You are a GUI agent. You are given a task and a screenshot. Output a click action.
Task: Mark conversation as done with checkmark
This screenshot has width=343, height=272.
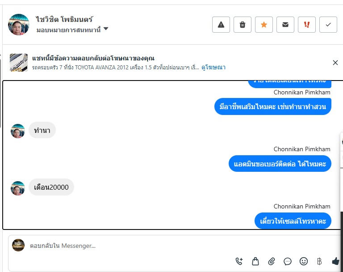(x=328, y=25)
